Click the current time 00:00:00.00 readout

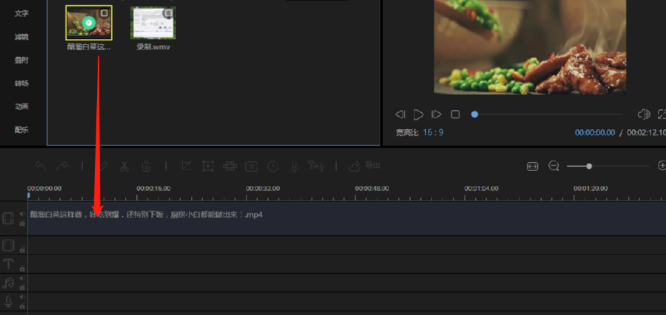(595, 133)
